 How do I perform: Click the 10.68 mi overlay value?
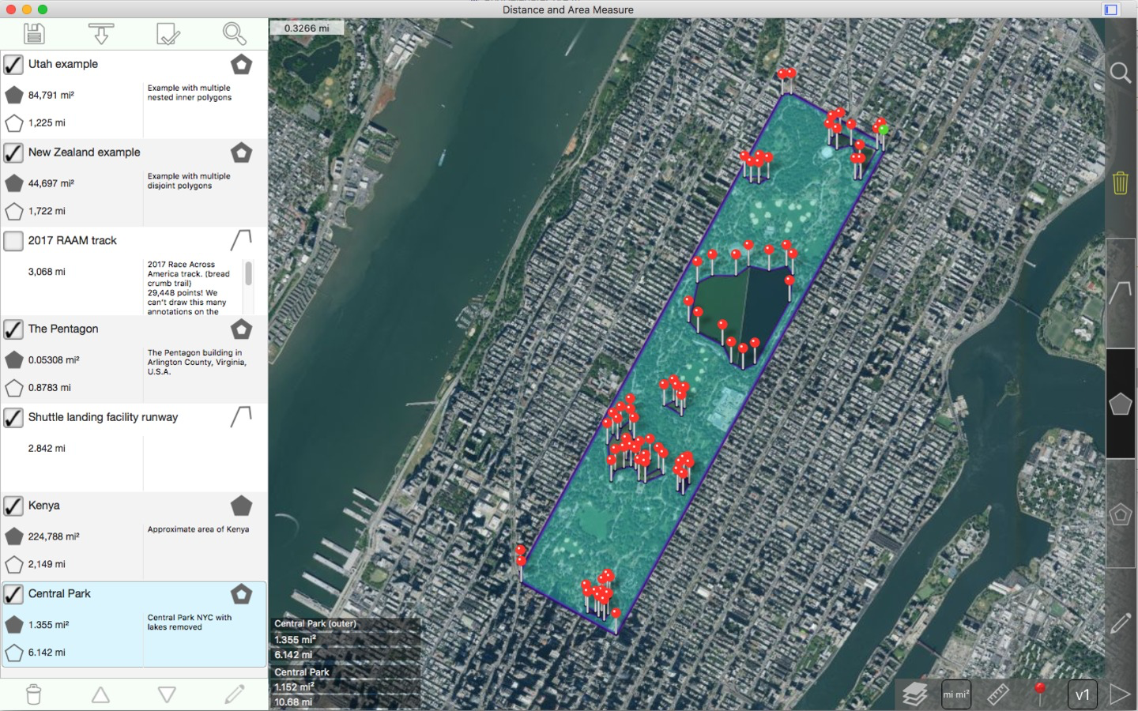(x=293, y=702)
